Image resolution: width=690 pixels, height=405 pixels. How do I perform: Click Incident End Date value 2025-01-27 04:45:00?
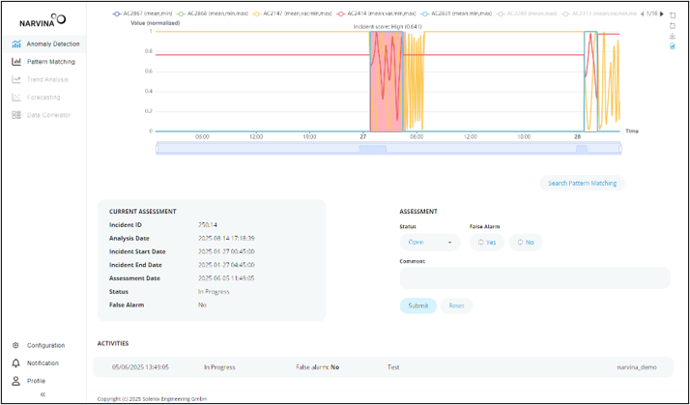(x=226, y=265)
